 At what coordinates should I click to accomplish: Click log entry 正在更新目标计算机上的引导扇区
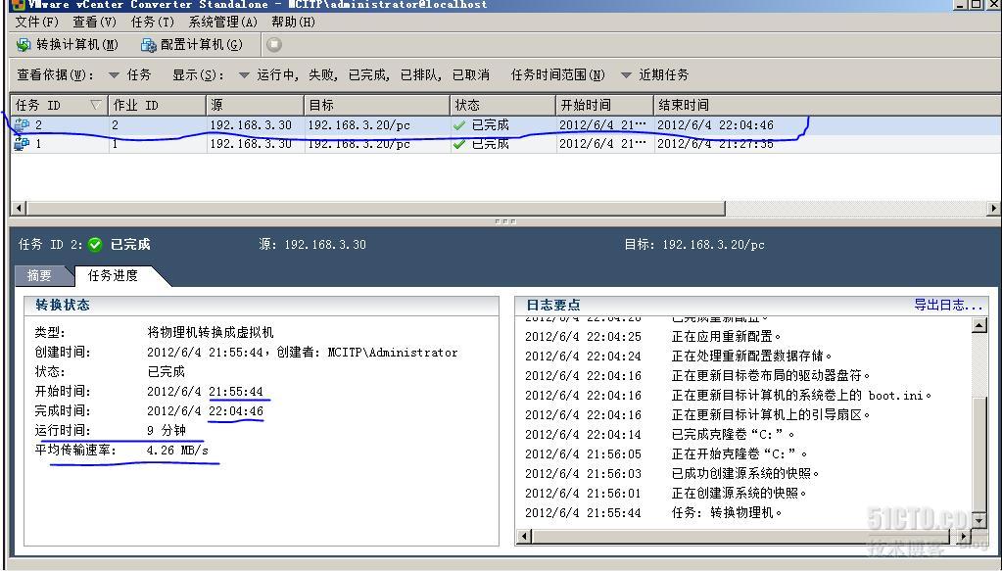click(x=771, y=415)
